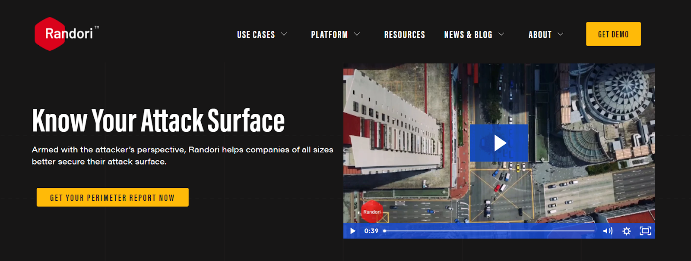Open the ABOUT menu
691x261 pixels.
coord(540,34)
